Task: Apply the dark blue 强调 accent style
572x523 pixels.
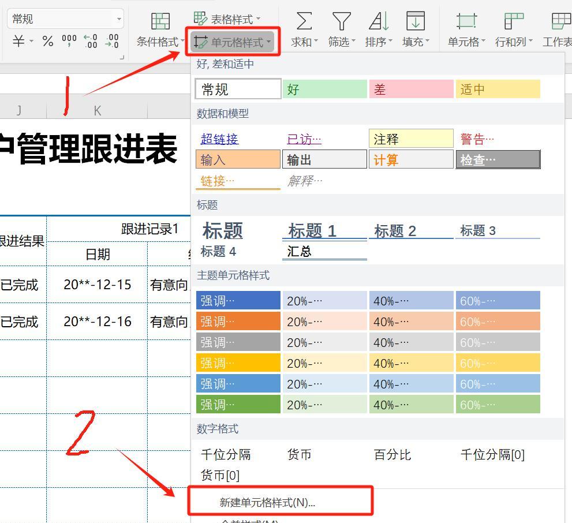Action: click(238, 301)
